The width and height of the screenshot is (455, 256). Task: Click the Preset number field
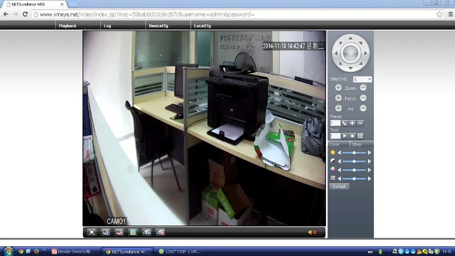pyautogui.click(x=335, y=123)
